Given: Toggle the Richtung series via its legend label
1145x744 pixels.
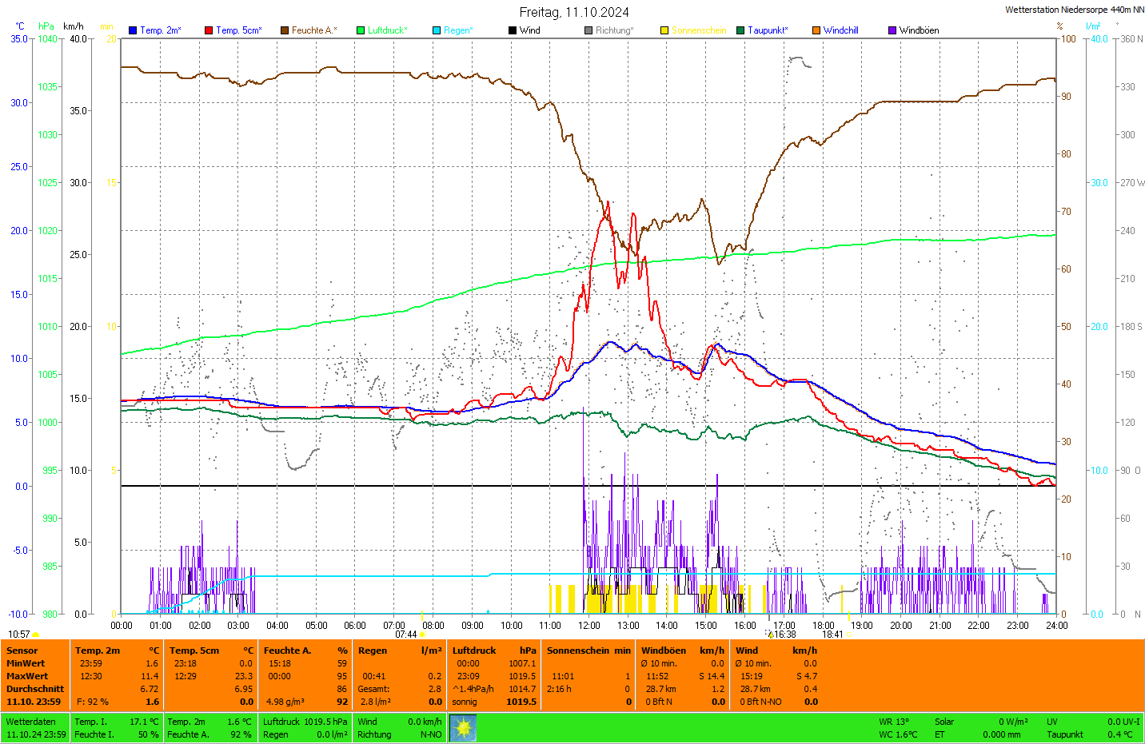Looking at the screenshot, I should click(x=614, y=30).
